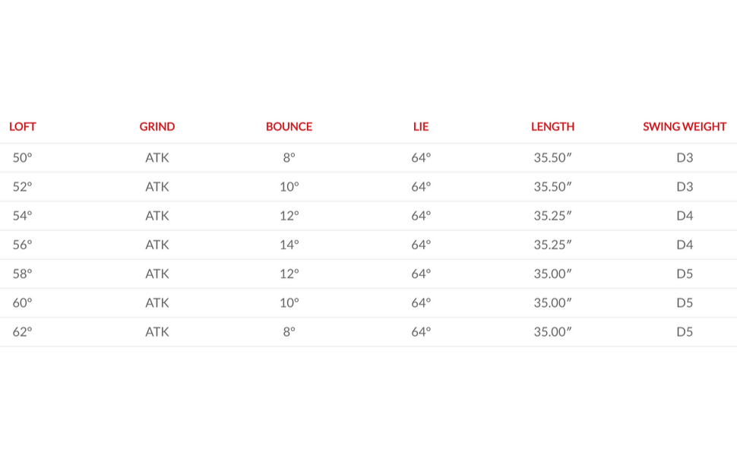Select the 64° lie in the 58° row
Viewport: 737px width, 456px height.
(421, 274)
